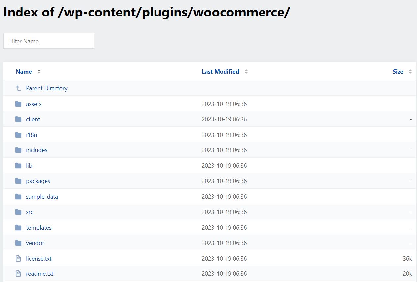The height and width of the screenshot is (282, 417).
Task: Click the Last Modified sort arrows icon
Action: (246, 72)
